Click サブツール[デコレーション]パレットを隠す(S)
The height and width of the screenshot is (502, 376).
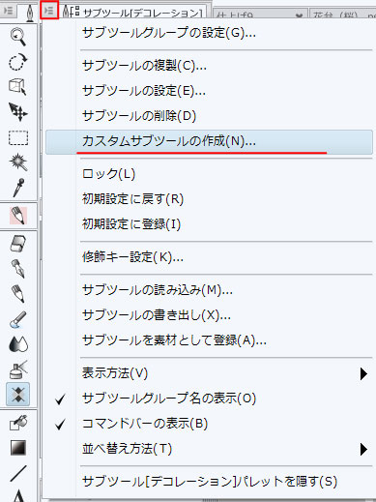[x=209, y=482]
